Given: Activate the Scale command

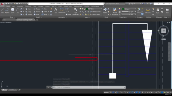Looking at the screenshot, I should [x=37, y=14].
